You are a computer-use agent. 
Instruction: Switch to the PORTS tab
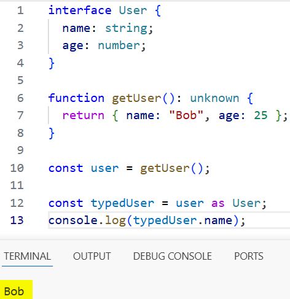(249, 256)
